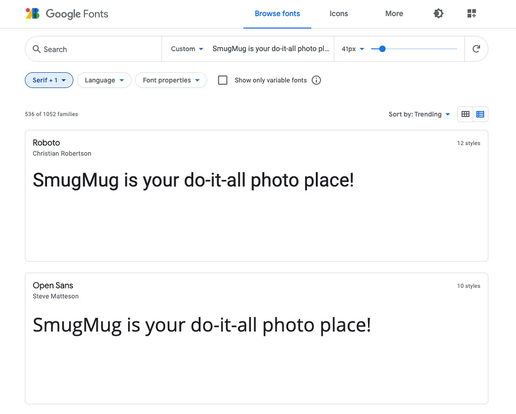Switch to list view layout
Image resolution: width=516 pixels, height=414 pixels.
click(480, 114)
